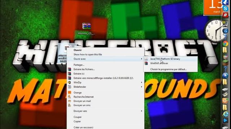Select the MAtmos_r25 archive on desktop

click(87, 29)
